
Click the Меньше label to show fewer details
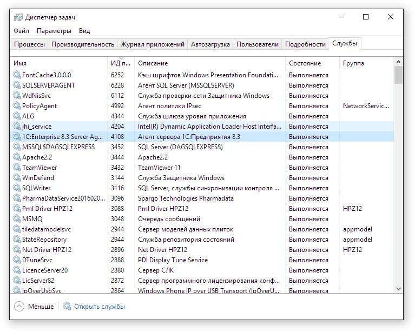41,307
